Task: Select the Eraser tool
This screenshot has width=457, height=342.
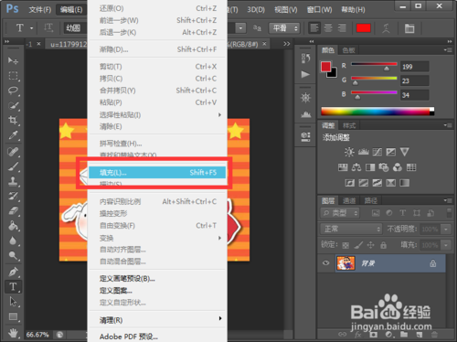Action: click(x=13, y=211)
